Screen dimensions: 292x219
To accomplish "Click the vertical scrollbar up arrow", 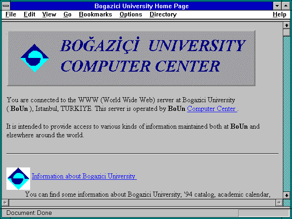I will click(287, 26).
